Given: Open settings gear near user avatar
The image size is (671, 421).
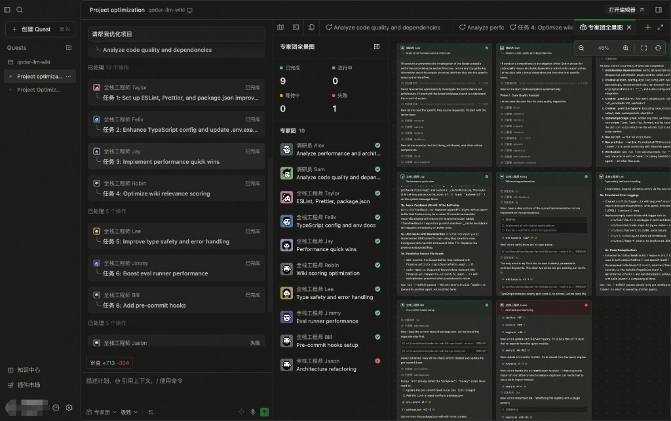Looking at the screenshot, I should (x=69, y=408).
